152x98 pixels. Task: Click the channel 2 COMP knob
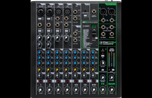pyautogui.click(x=48, y=44)
